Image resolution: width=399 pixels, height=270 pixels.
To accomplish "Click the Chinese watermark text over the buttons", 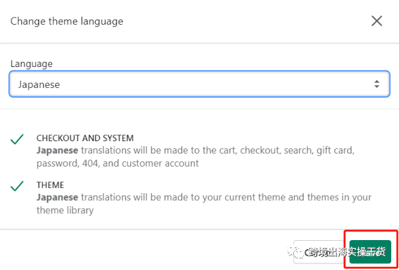I will (x=347, y=252).
